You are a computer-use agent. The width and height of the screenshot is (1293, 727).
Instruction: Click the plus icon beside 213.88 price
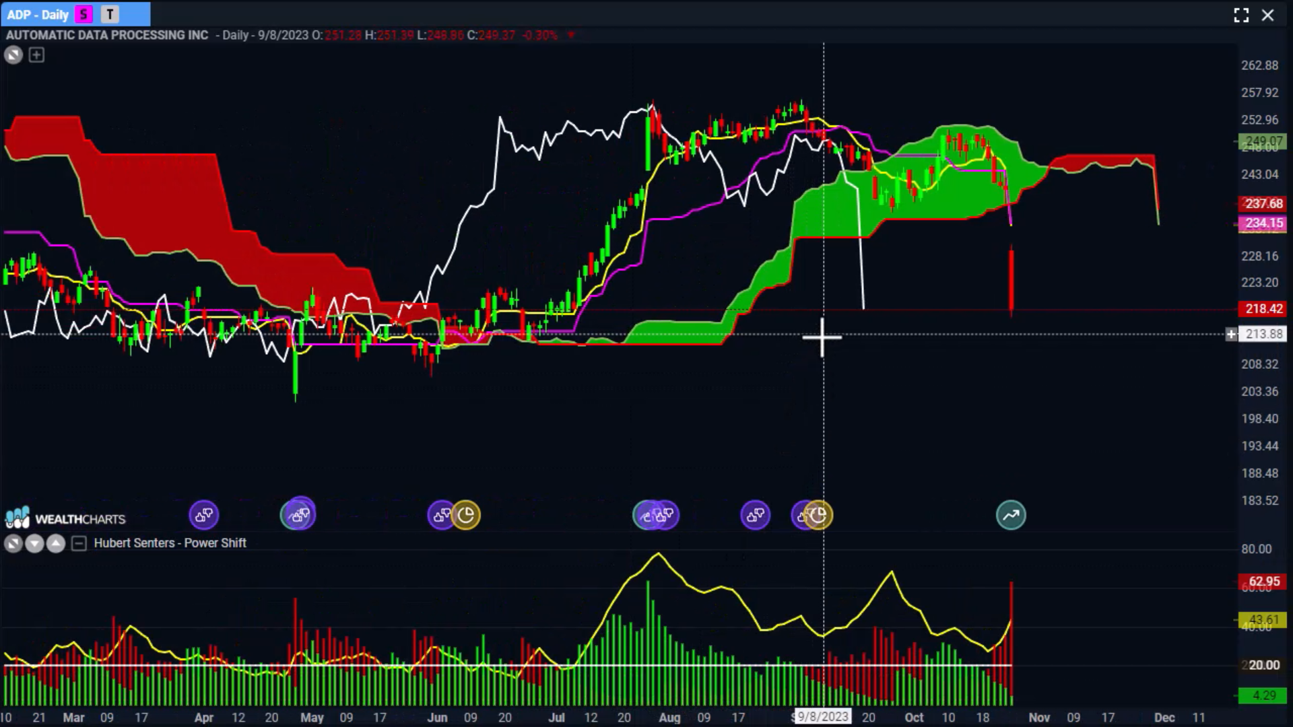(x=1231, y=335)
